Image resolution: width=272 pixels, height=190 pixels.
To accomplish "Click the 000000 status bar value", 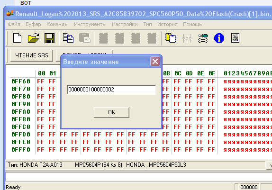I will [x=249, y=187].
